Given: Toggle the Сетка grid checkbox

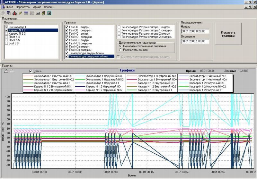Looking at the screenshot, I should tap(31, 71).
